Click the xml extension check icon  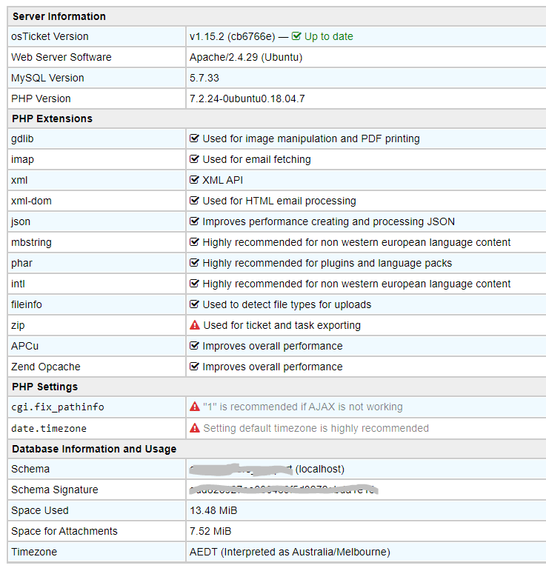click(x=195, y=180)
